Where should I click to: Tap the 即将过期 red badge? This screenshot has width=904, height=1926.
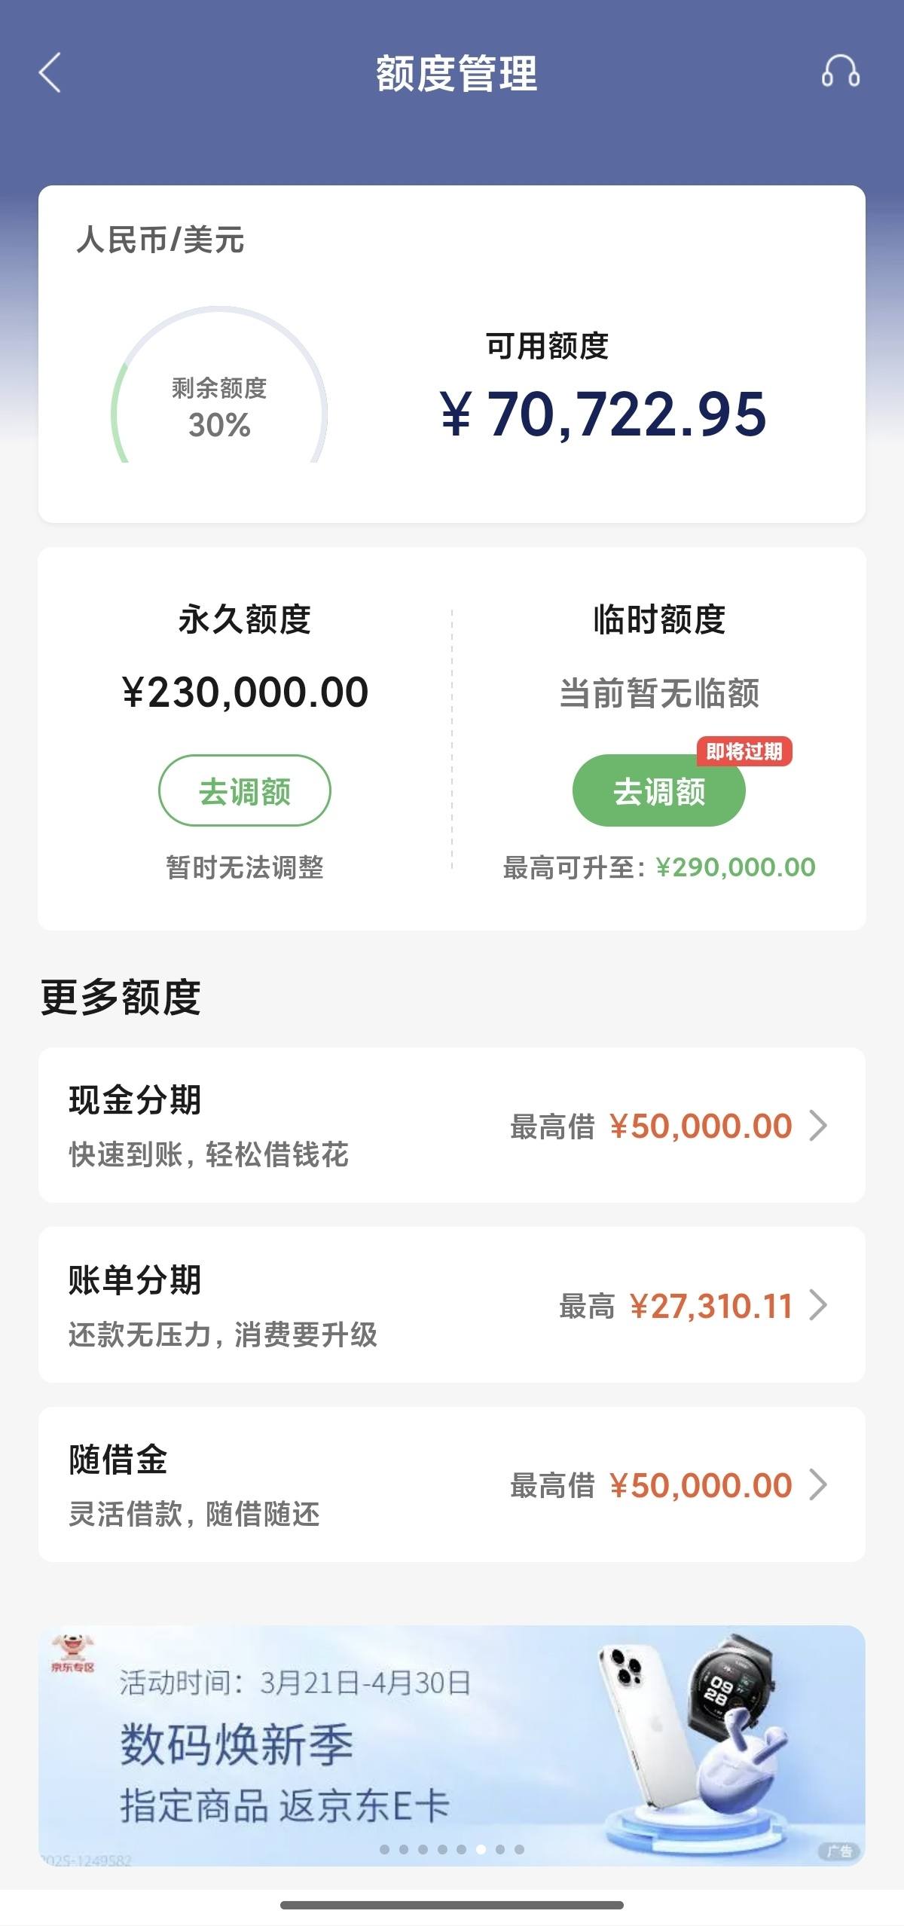(744, 751)
